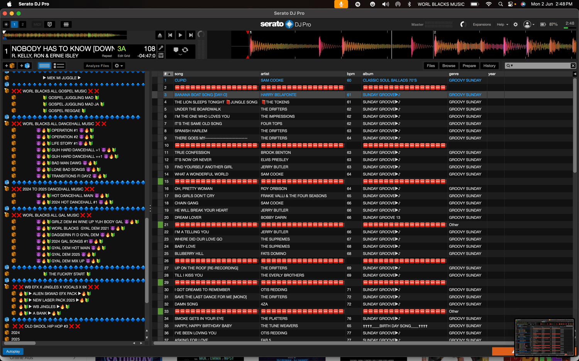The image size is (579, 361).
Task: Start playback on deck 1
Action: tap(180, 35)
